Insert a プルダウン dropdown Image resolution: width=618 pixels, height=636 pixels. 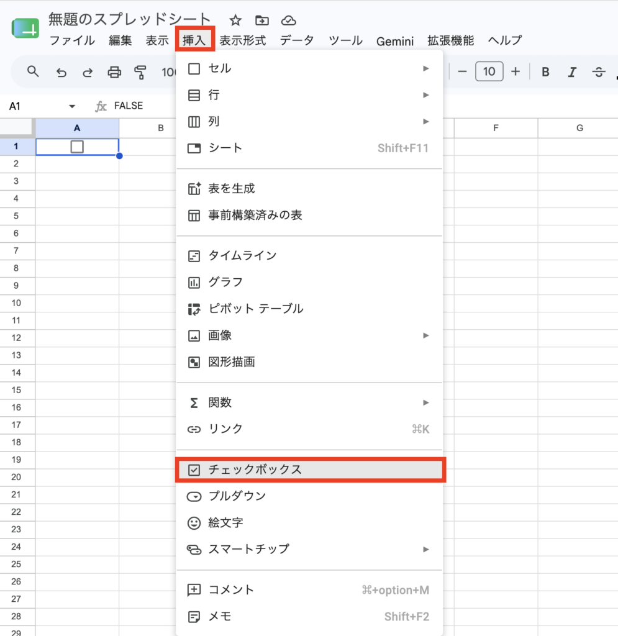coord(309,496)
